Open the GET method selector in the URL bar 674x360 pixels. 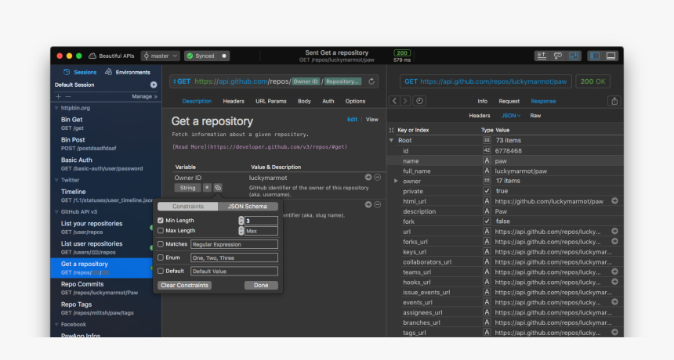coord(182,81)
